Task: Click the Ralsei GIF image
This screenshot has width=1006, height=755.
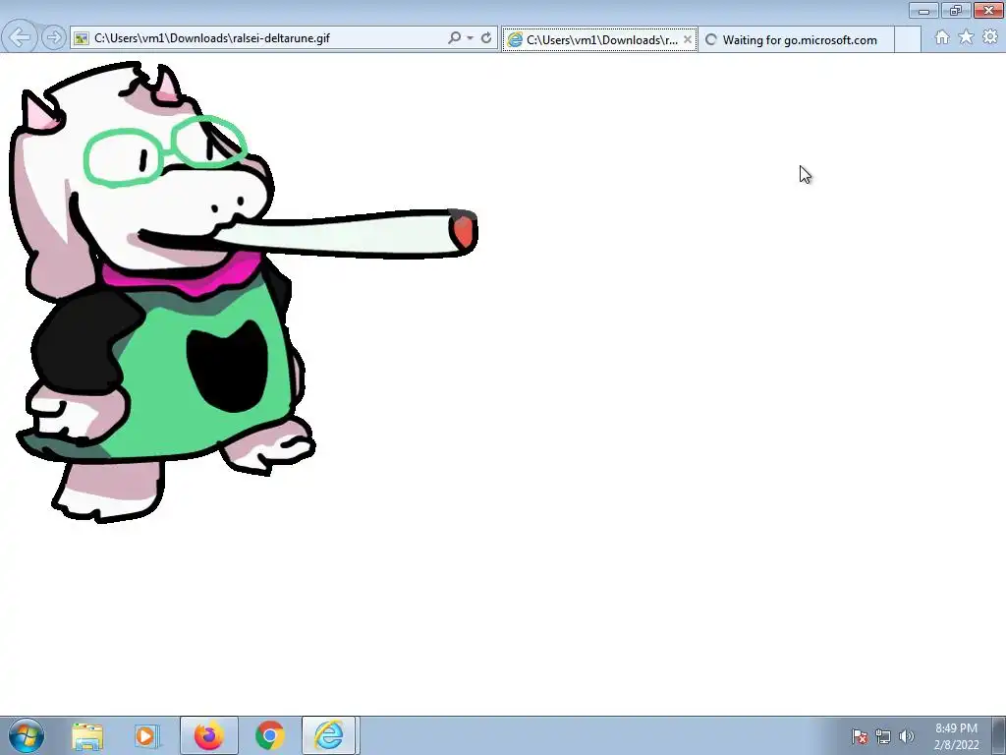Action: (243, 292)
